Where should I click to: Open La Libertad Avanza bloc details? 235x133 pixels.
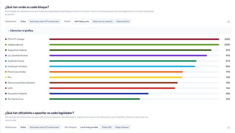click(117, 55)
